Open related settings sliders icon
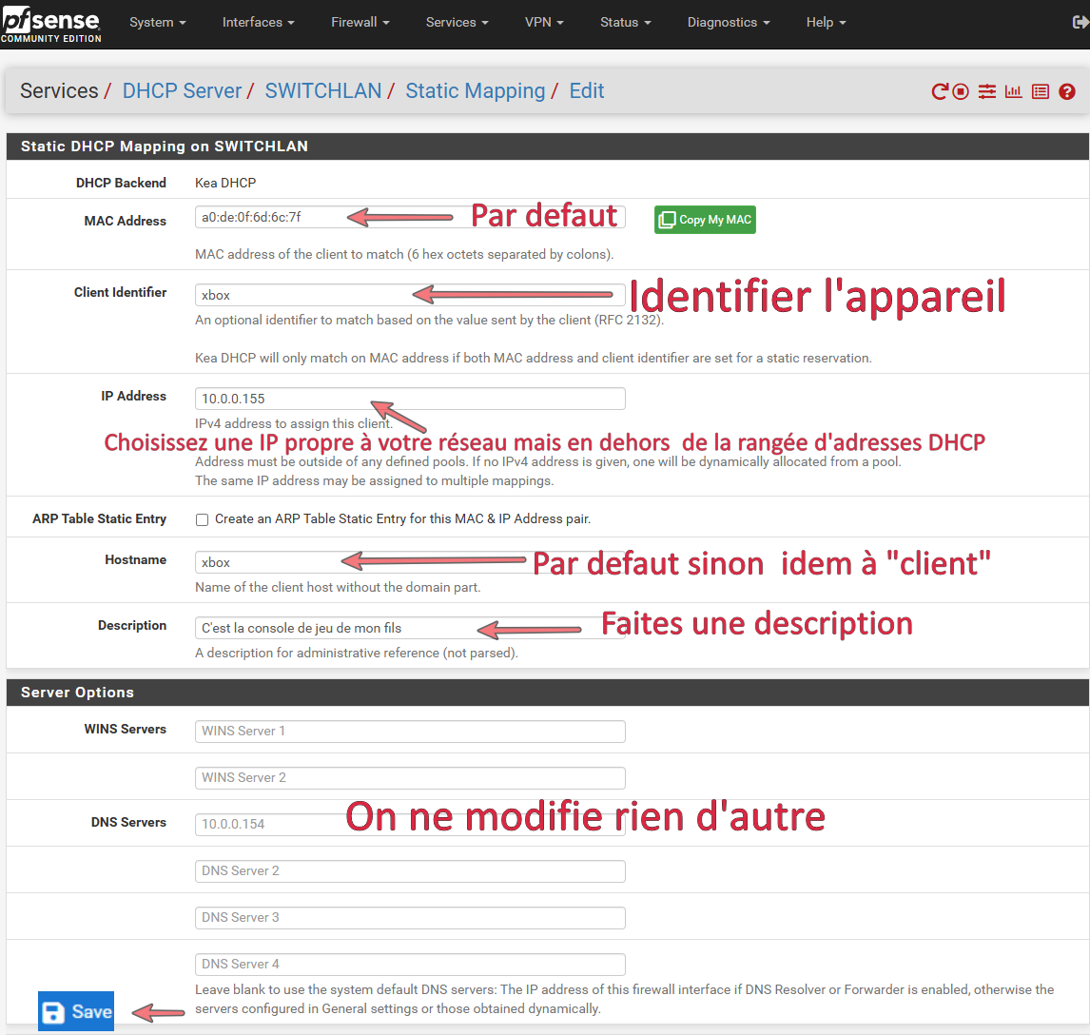The height and width of the screenshot is (1035, 1090). click(987, 91)
